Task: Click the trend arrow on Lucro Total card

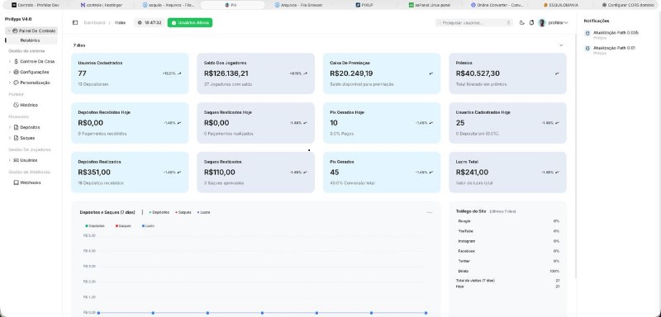Action: 557,173
